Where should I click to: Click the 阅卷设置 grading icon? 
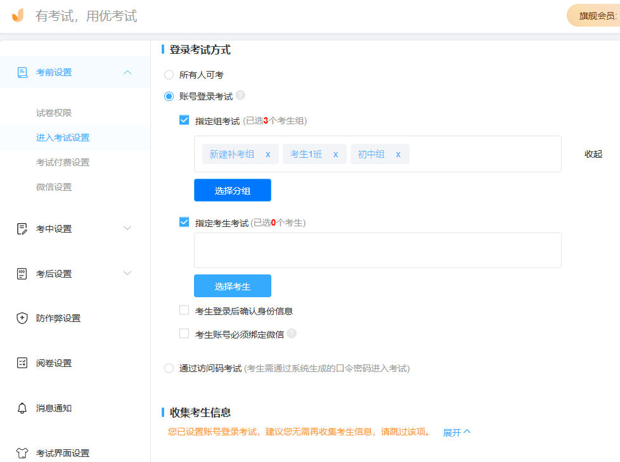pos(22,363)
